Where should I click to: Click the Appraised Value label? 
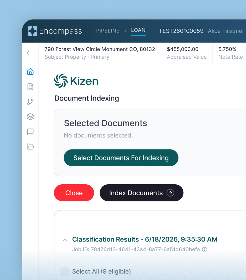pos(187,57)
